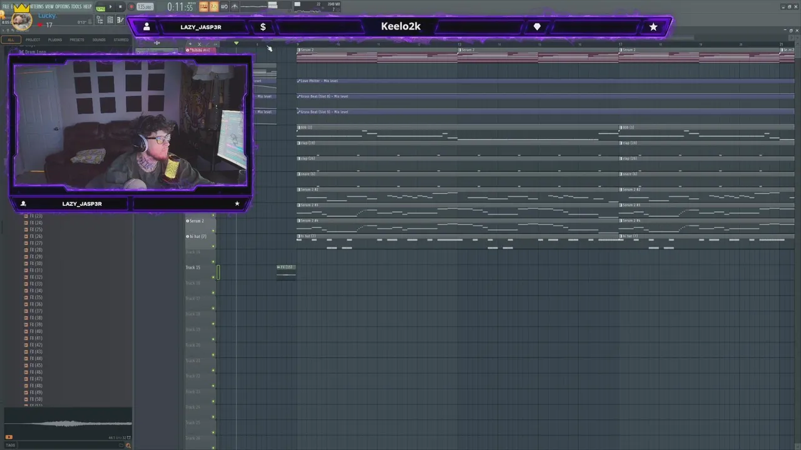Viewport: 801px width, 450px height.
Task: Switch browser to the STARRED tab
Action: [121, 39]
